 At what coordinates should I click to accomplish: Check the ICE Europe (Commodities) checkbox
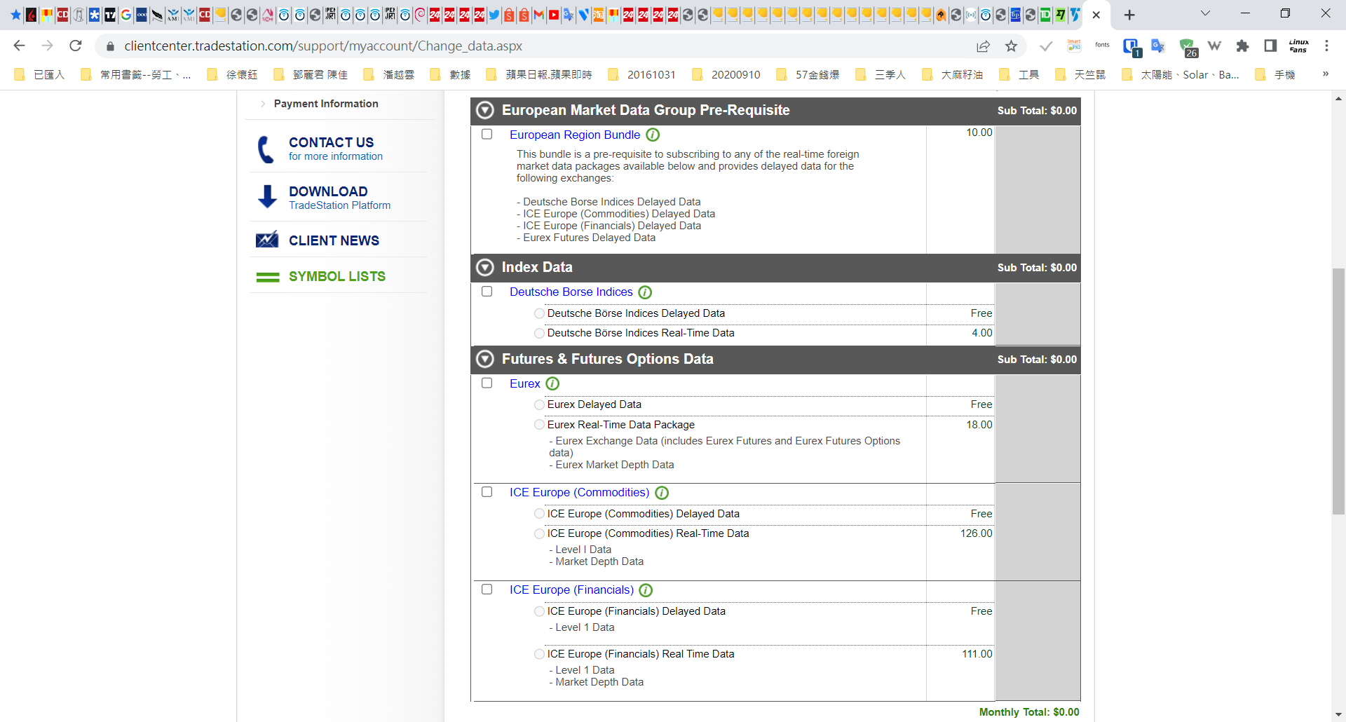coord(487,492)
